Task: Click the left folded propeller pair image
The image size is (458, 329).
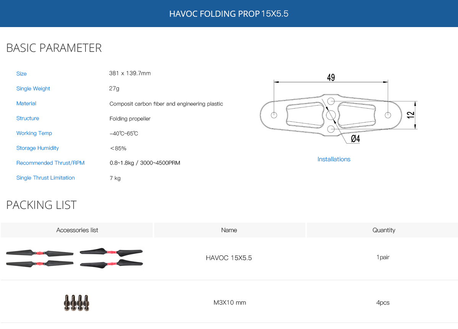Action: (40, 258)
